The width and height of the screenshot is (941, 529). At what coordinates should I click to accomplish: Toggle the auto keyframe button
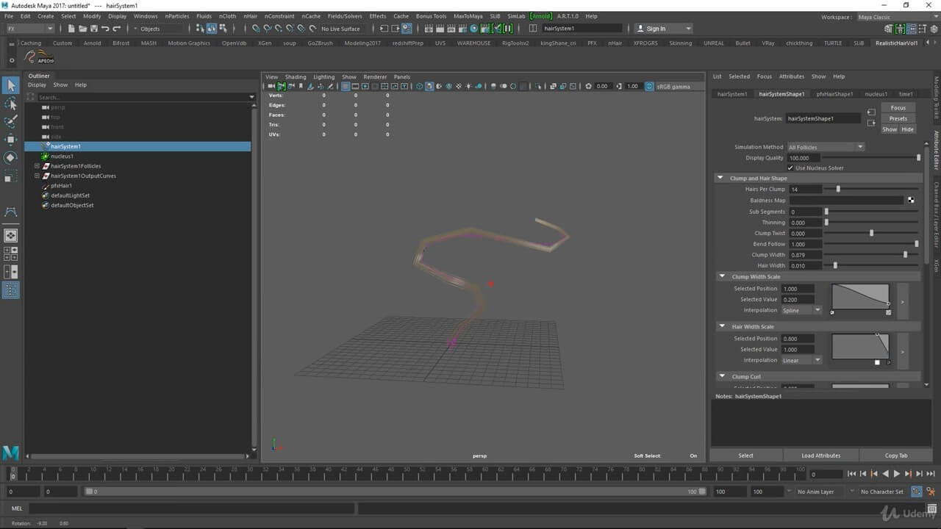pos(917,492)
